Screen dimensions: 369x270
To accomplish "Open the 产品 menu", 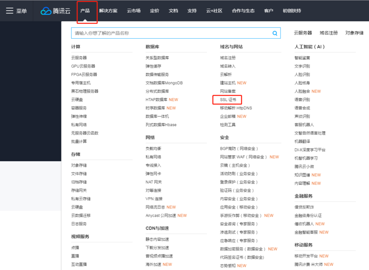I will (85, 11).
